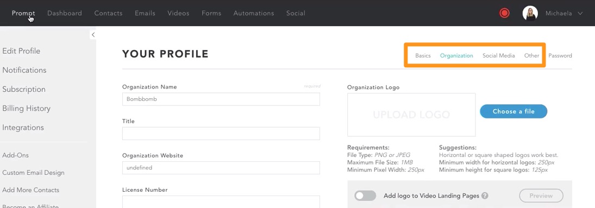Viewport: 595px width, 208px height.
Task: Open the Prompt menu item
Action: point(23,13)
